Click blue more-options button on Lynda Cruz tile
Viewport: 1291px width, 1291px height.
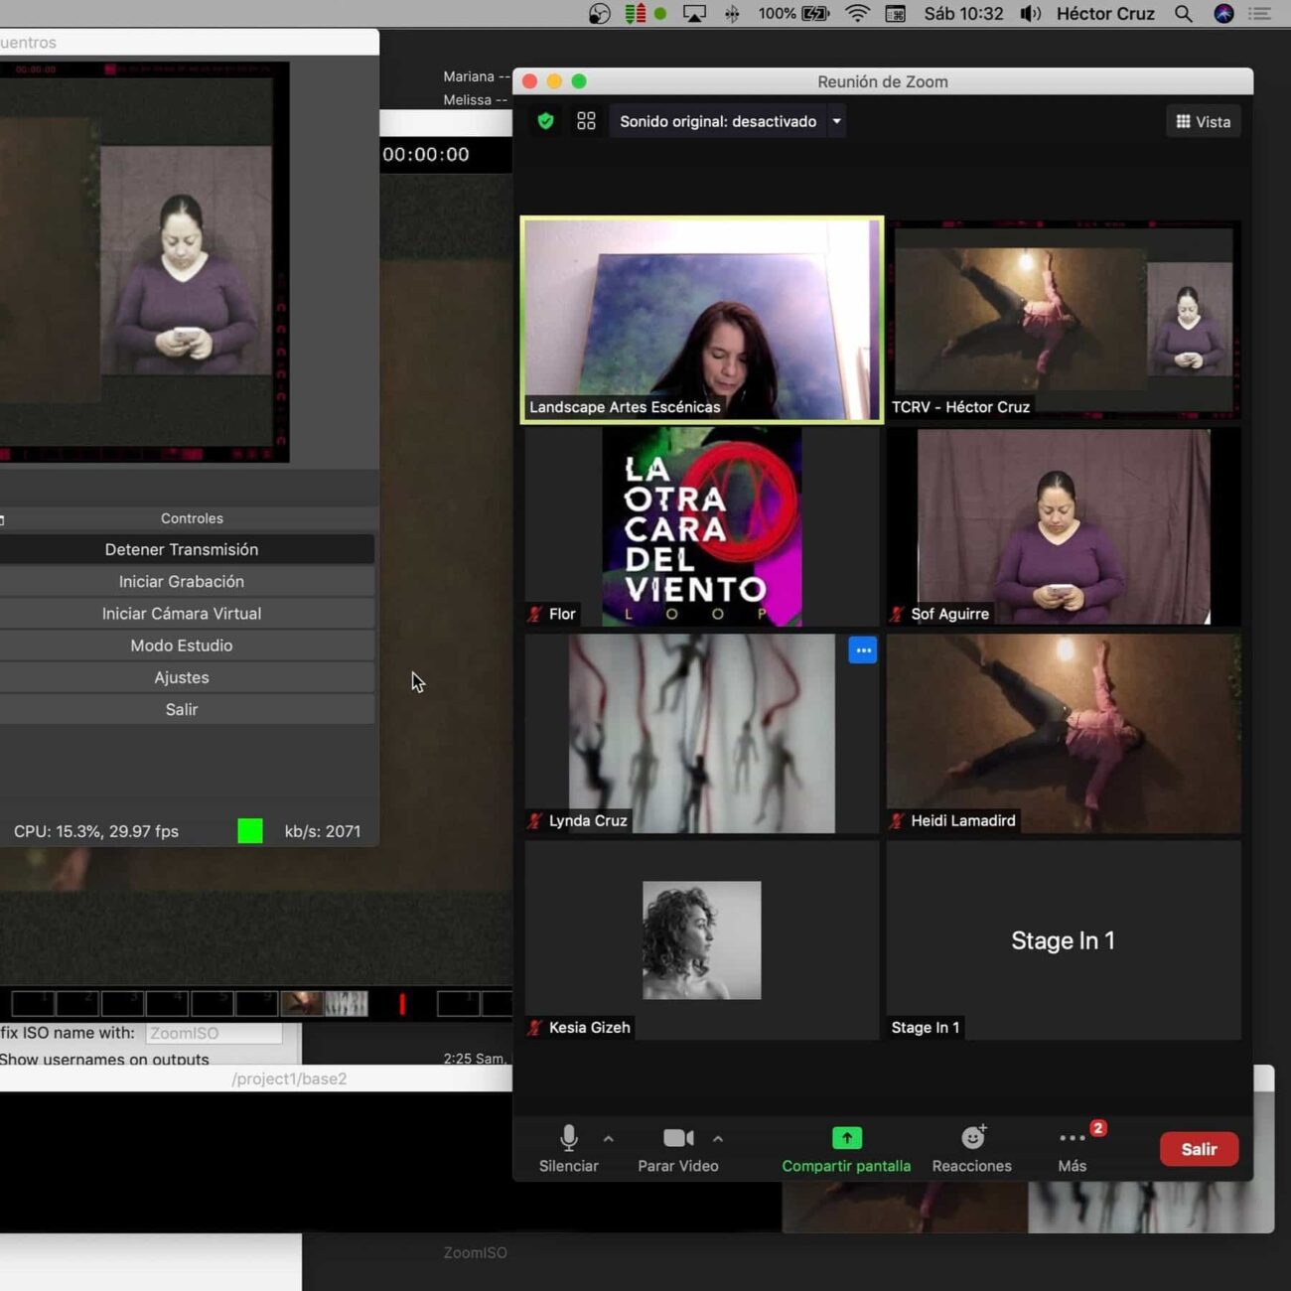(x=862, y=650)
